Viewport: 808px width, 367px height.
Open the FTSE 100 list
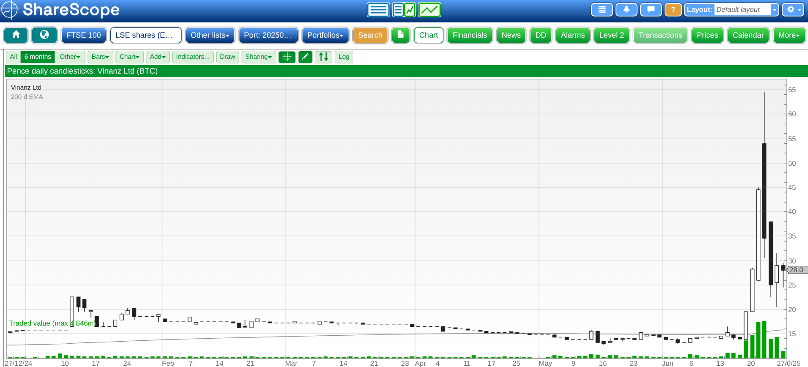[x=83, y=35]
